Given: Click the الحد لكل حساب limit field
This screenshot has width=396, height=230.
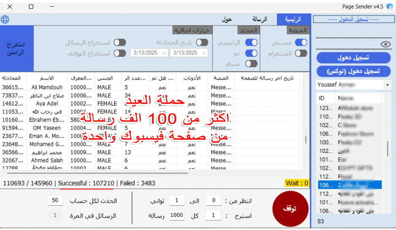Looking at the screenshot, I should coord(55,200).
